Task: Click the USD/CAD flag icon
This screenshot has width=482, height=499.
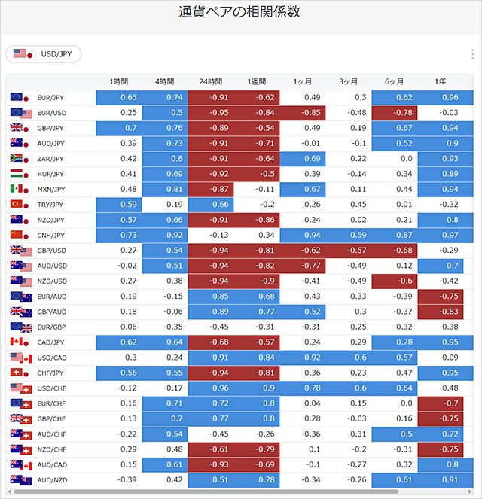Action: click(x=21, y=358)
